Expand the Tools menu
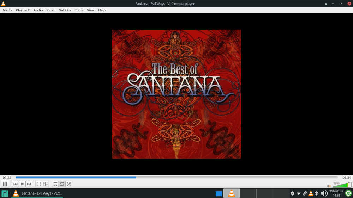 [x=79, y=10]
